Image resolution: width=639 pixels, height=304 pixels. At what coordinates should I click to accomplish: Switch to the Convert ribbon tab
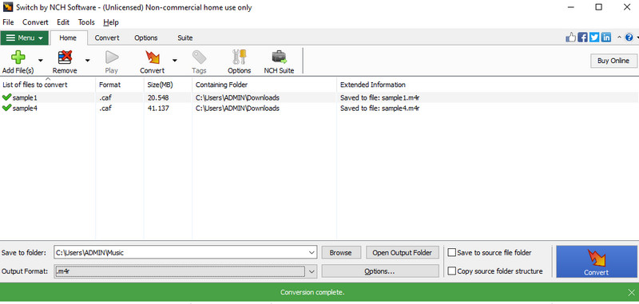coord(107,38)
